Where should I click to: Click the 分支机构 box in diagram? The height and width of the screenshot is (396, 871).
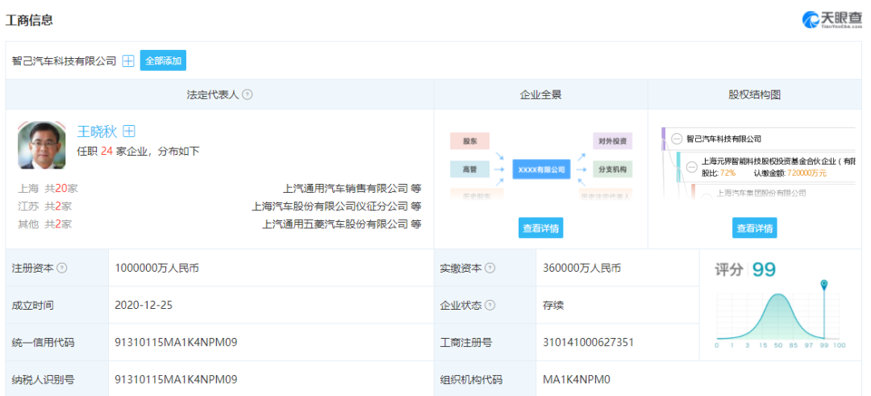pos(613,169)
